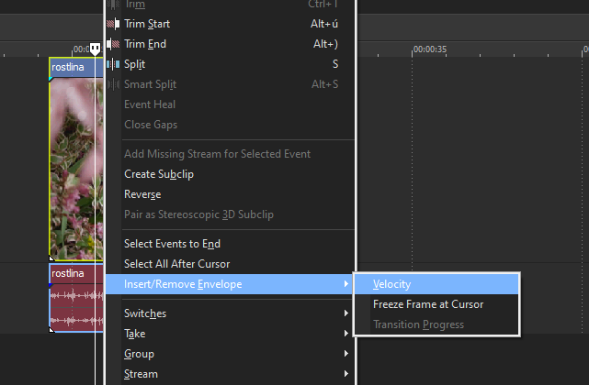The width and height of the screenshot is (589, 385).
Task: Click the Event Heal menu entry
Action: (x=150, y=104)
